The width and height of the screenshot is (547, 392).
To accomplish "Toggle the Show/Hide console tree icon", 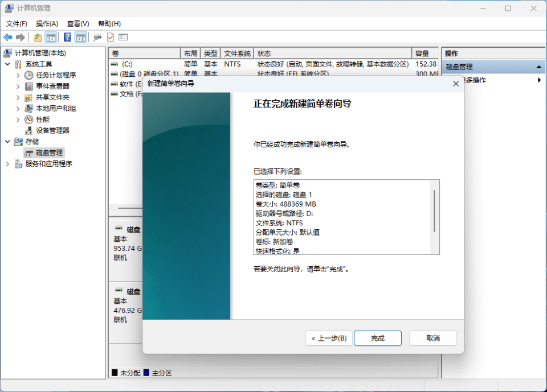I will (x=51, y=38).
